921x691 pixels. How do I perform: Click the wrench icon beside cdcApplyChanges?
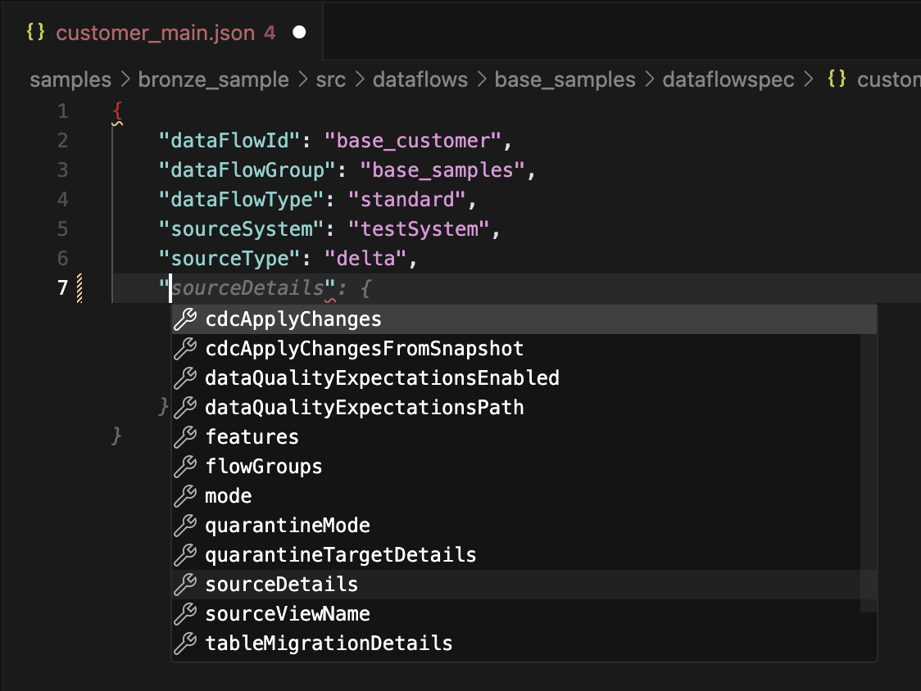(185, 319)
